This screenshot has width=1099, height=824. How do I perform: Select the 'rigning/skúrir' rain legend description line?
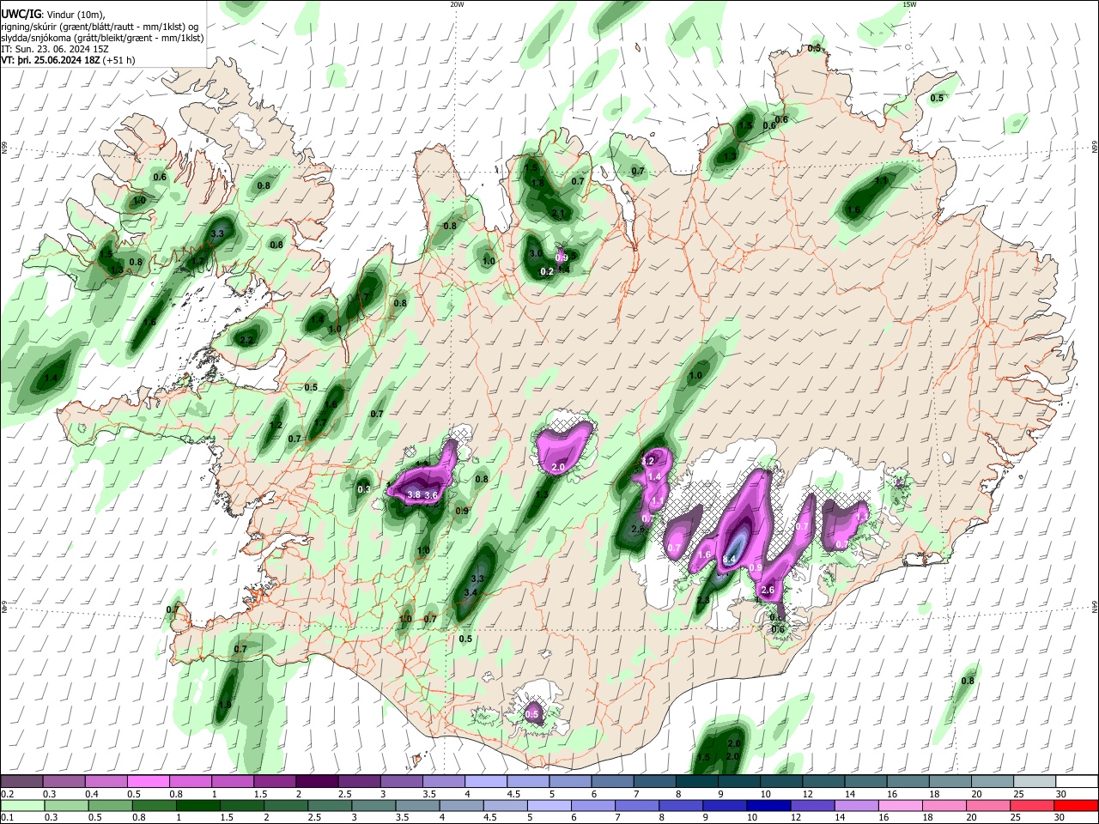pos(100,27)
